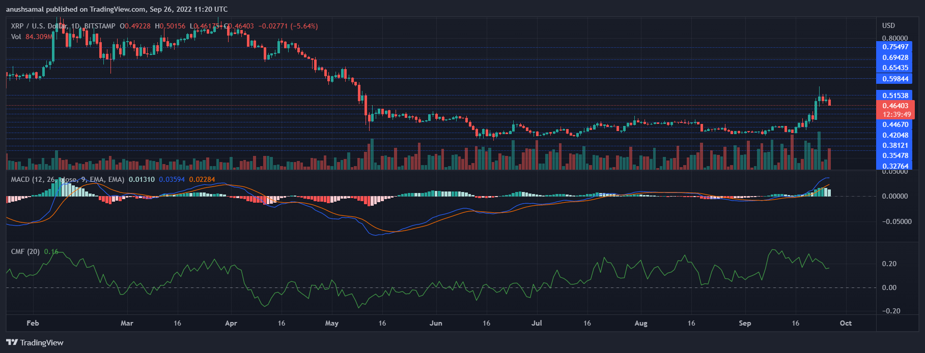This screenshot has height=353, width=925.
Task: Select the 0.51538 price level label
Action: point(894,95)
